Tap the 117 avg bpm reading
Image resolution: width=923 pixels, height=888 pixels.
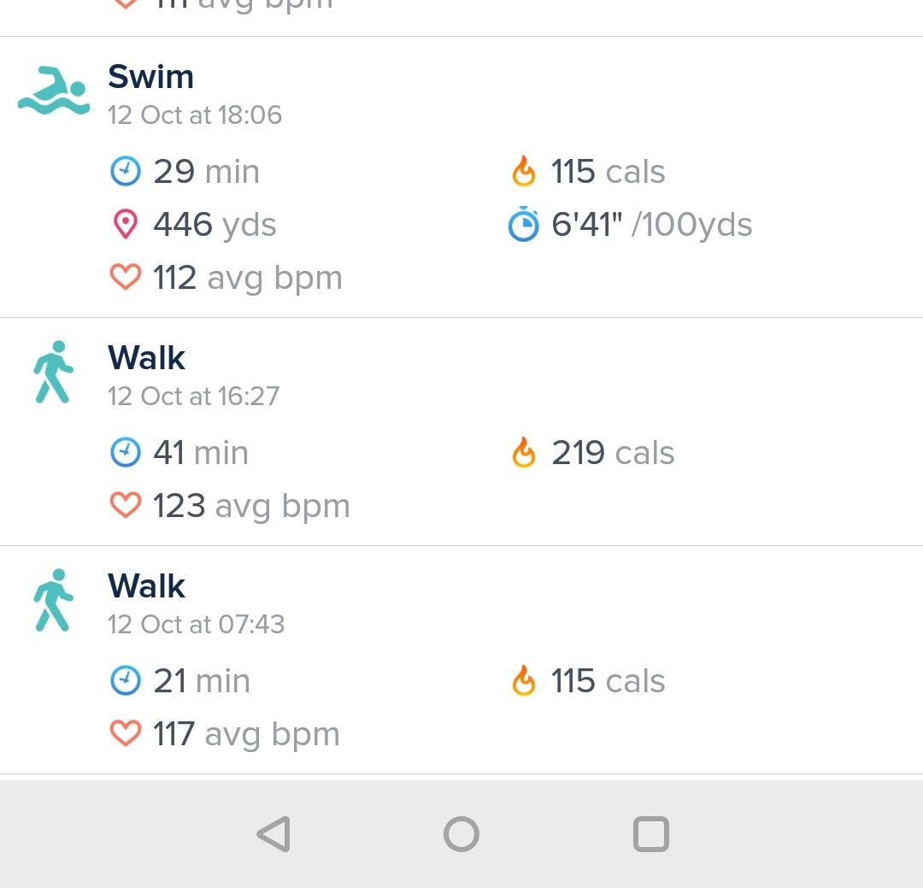pyautogui.click(x=246, y=734)
